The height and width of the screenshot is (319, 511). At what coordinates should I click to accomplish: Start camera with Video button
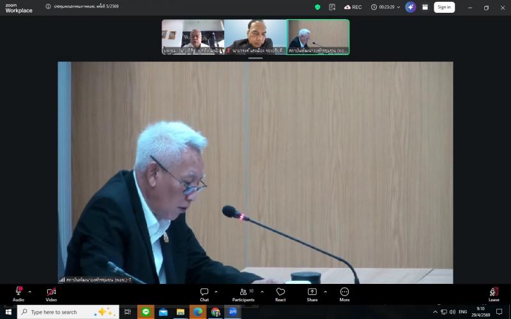[51, 294]
